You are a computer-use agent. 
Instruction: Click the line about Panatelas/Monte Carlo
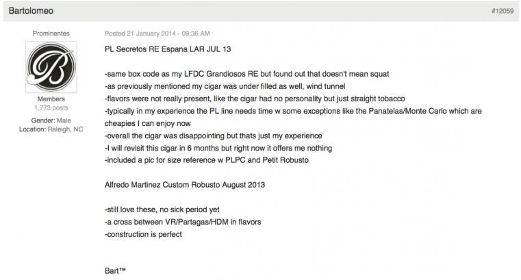click(x=293, y=111)
